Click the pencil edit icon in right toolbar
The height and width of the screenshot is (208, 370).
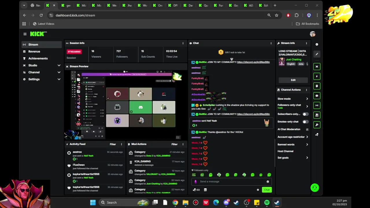click(317, 54)
